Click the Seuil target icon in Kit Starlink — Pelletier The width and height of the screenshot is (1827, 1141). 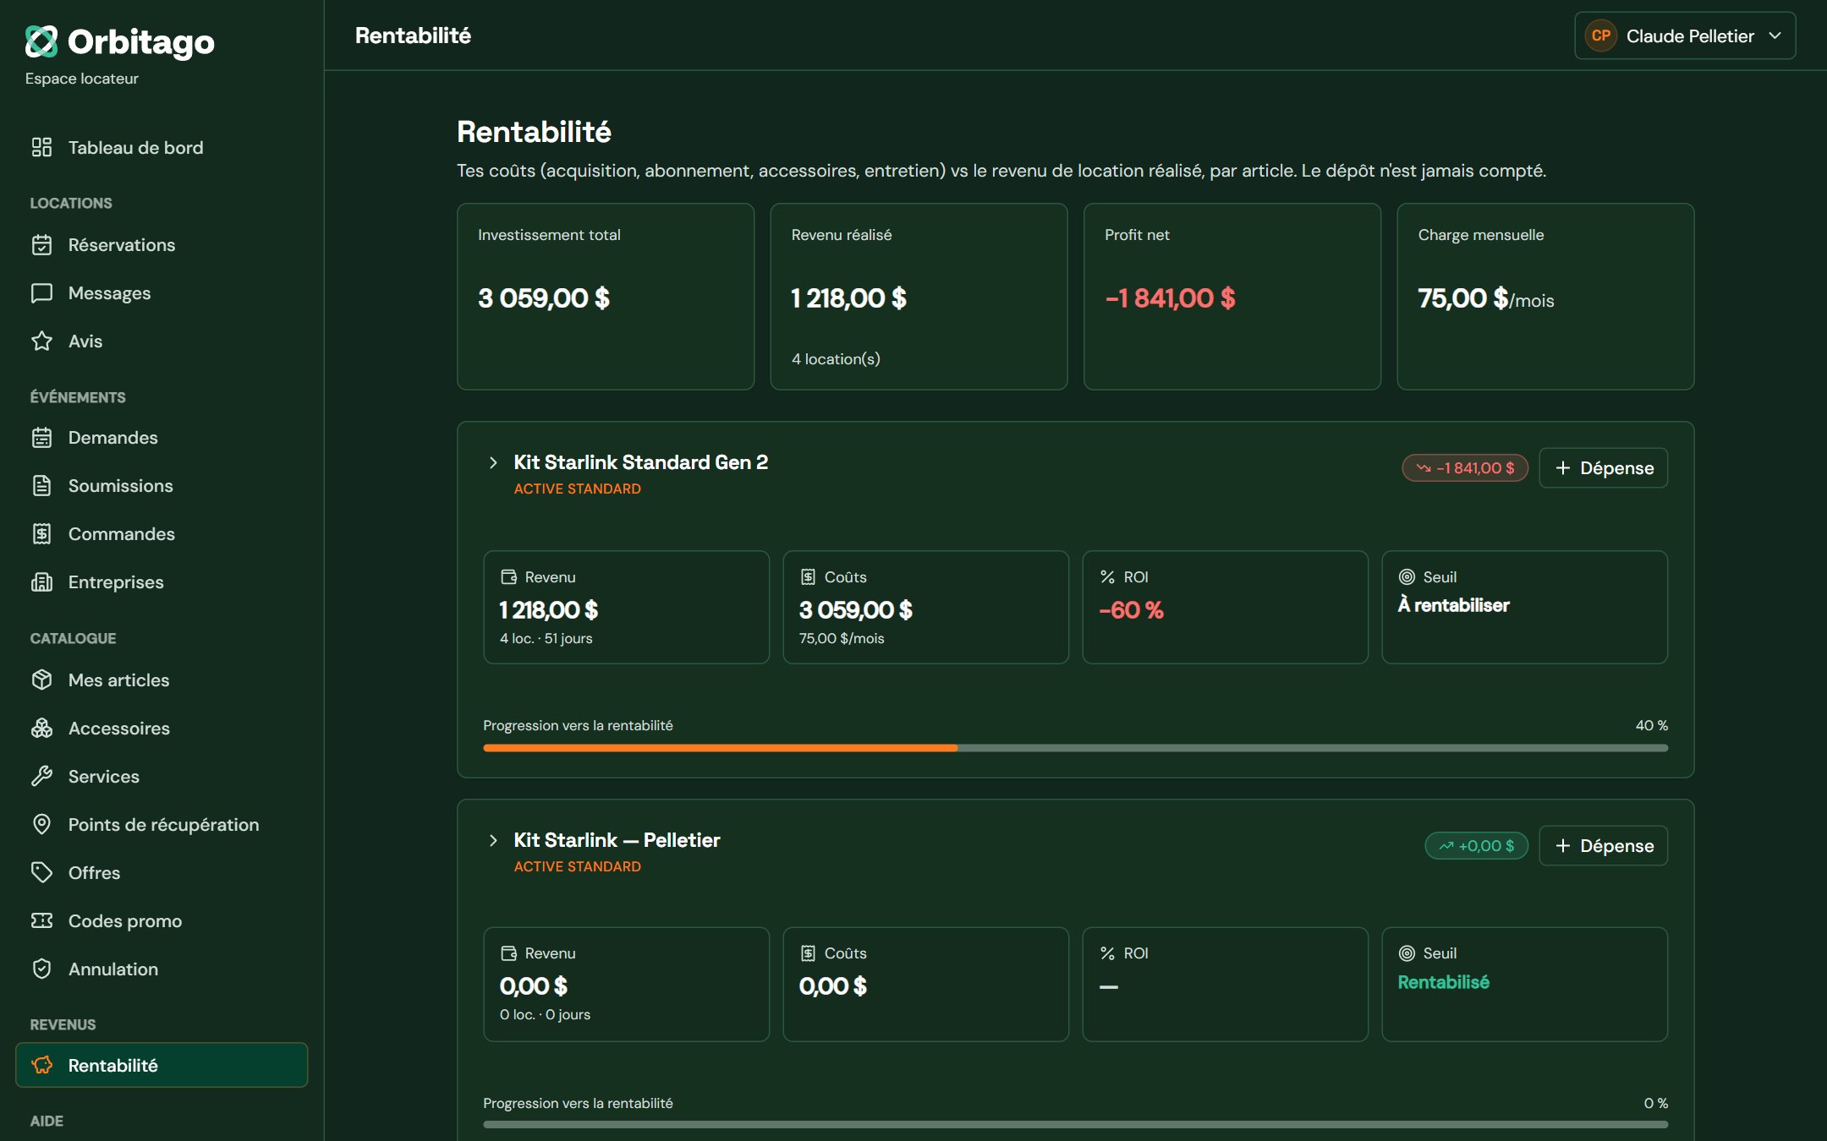[x=1407, y=953]
